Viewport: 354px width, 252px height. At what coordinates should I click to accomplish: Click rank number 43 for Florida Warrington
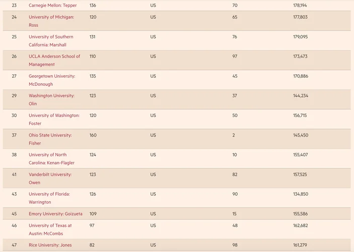point(14,194)
